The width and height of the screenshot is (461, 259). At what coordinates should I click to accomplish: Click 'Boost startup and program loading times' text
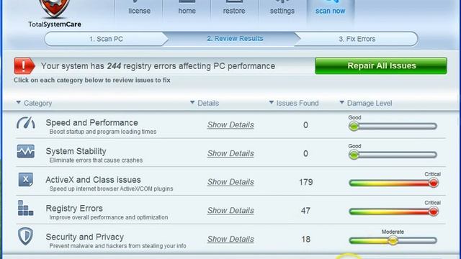coord(102,132)
